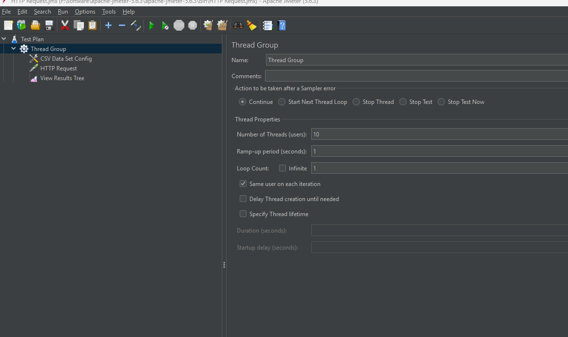Viewport: 568px width, 337px height.
Task: Click the New test plan icon
Action: click(8, 25)
